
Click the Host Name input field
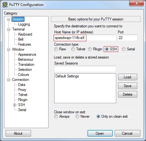tap(85, 38)
